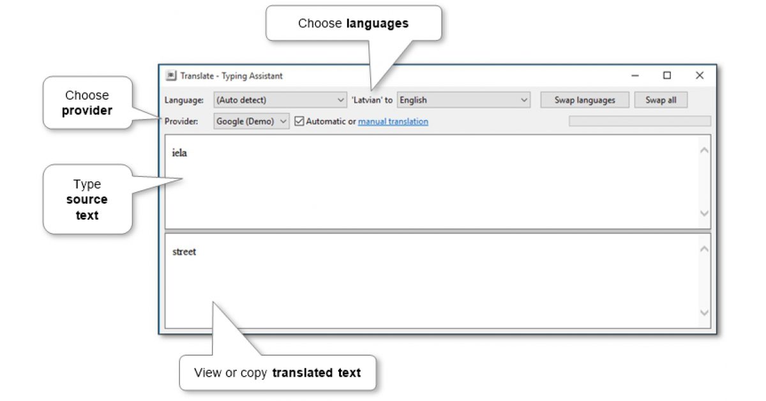Minimize the Translate window
The height and width of the screenshot is (401, 766).
pos(635,75)
